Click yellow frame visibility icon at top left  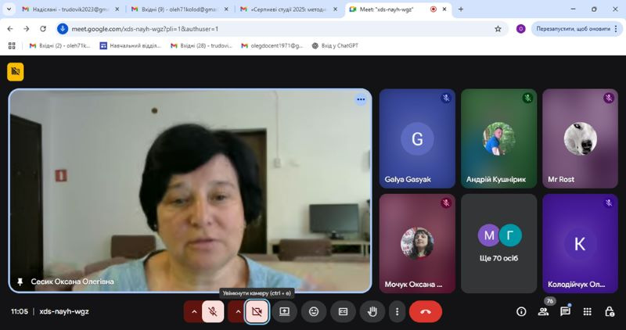[x=15, y=72]
